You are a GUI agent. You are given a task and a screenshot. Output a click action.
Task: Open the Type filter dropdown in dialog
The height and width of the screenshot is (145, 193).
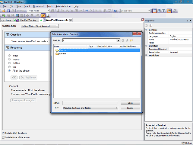click(90, 108)
